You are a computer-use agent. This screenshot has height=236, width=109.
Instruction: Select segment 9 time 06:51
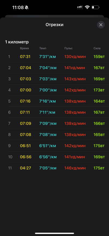pyautogui.click(x=25, y=146)
